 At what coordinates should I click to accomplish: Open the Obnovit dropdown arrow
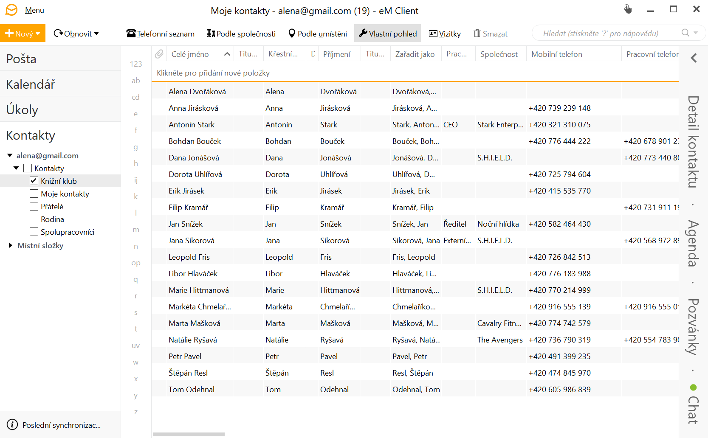(x=96, y=34)
